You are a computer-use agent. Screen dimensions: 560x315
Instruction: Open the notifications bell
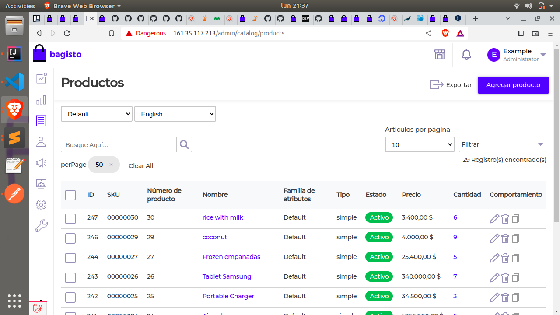pyautogui.click(x=467, y=55)
